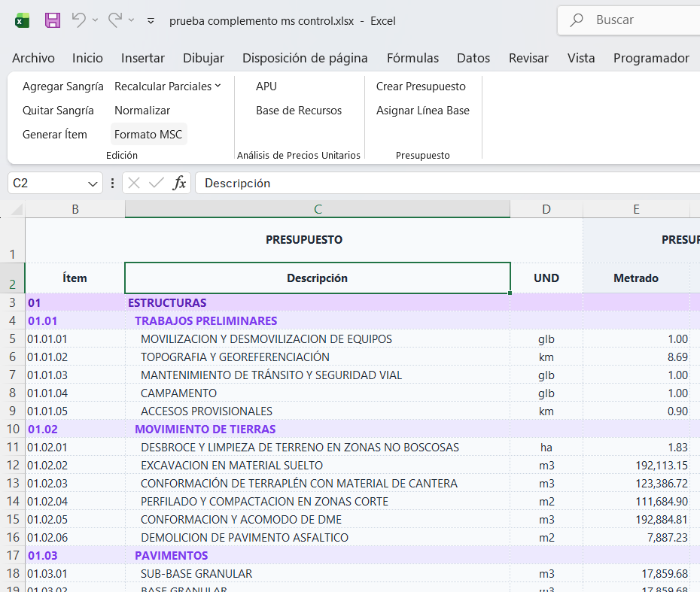Select row 3 header

pos(13,302)
